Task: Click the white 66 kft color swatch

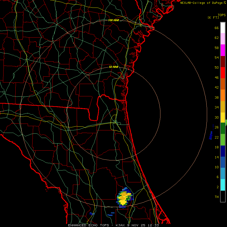Action: click(223, 28)
